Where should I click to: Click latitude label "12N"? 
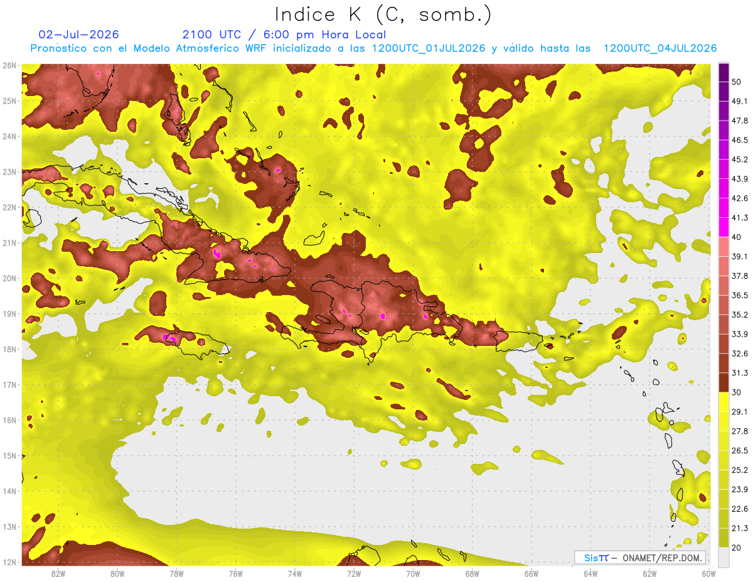[x=9, y=562]
